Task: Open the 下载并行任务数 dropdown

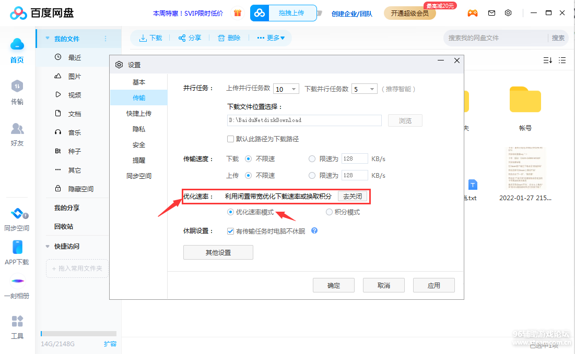Action: (x=364, y=89)
